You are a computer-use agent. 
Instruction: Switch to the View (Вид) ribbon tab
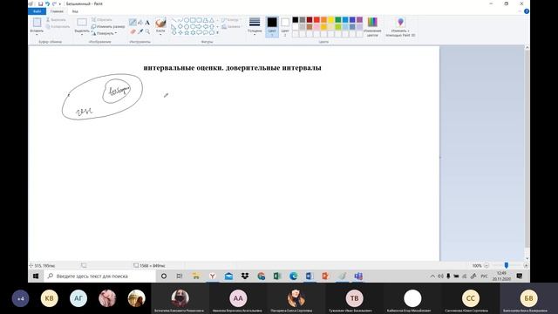[75, 11]
